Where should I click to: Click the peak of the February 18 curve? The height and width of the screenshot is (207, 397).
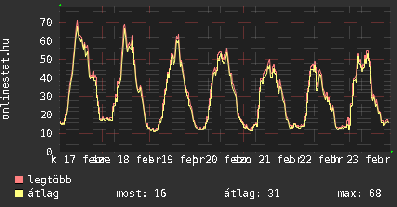(x=124, y=25)
